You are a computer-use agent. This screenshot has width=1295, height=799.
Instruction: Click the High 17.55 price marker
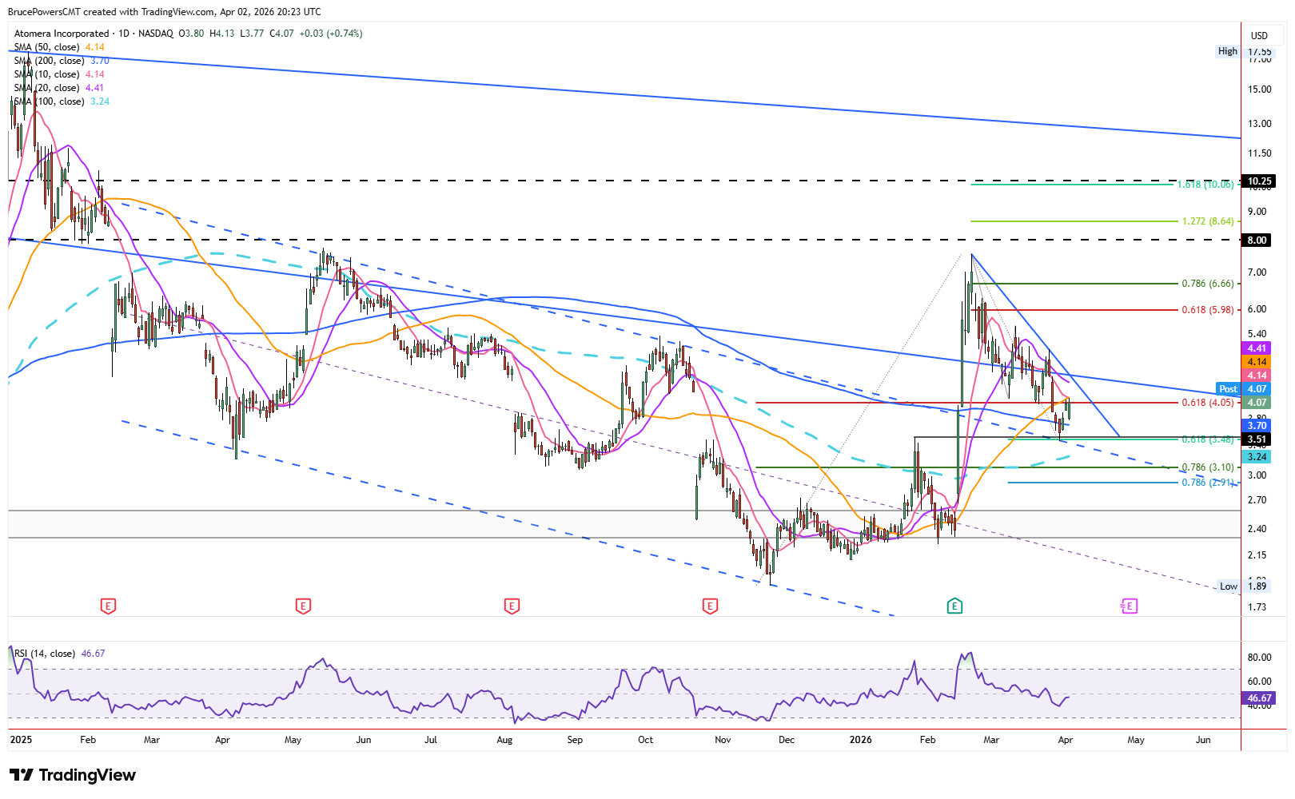coord(1245,51)
